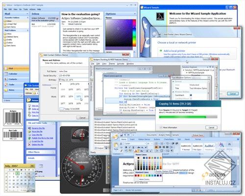
Task: Click Change Styles icon in Ribbon
Action: (221, 146)
